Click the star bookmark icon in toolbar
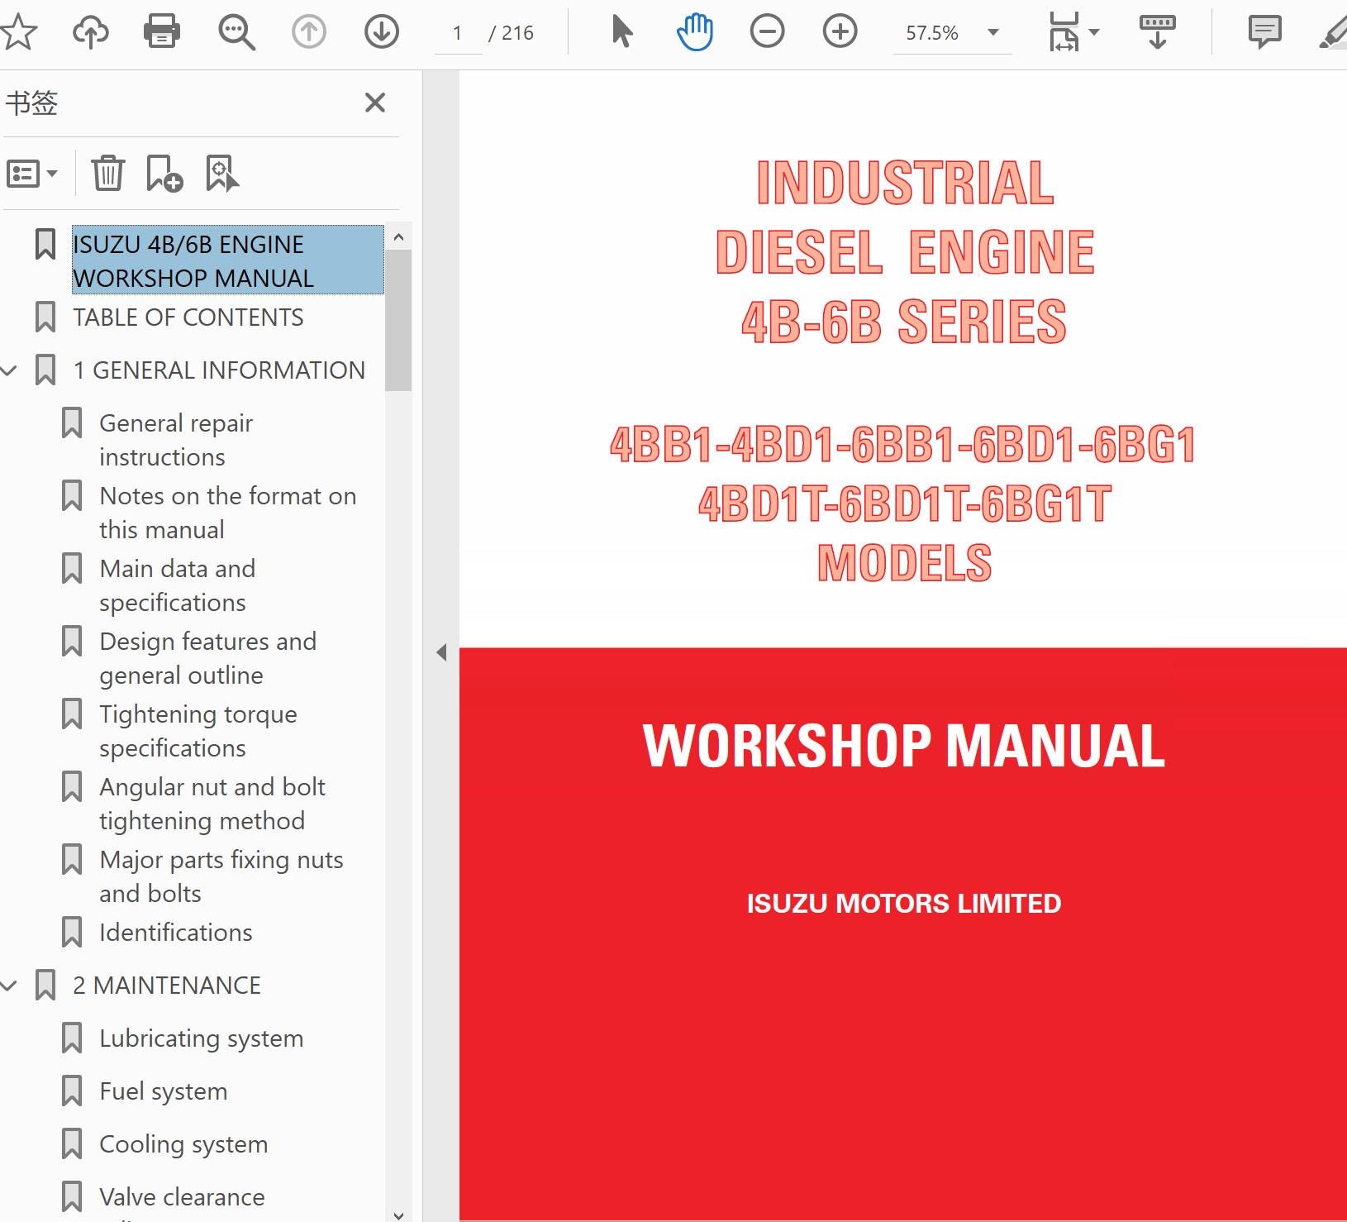The image size is (1347, 1222). [x=18, y=32]
